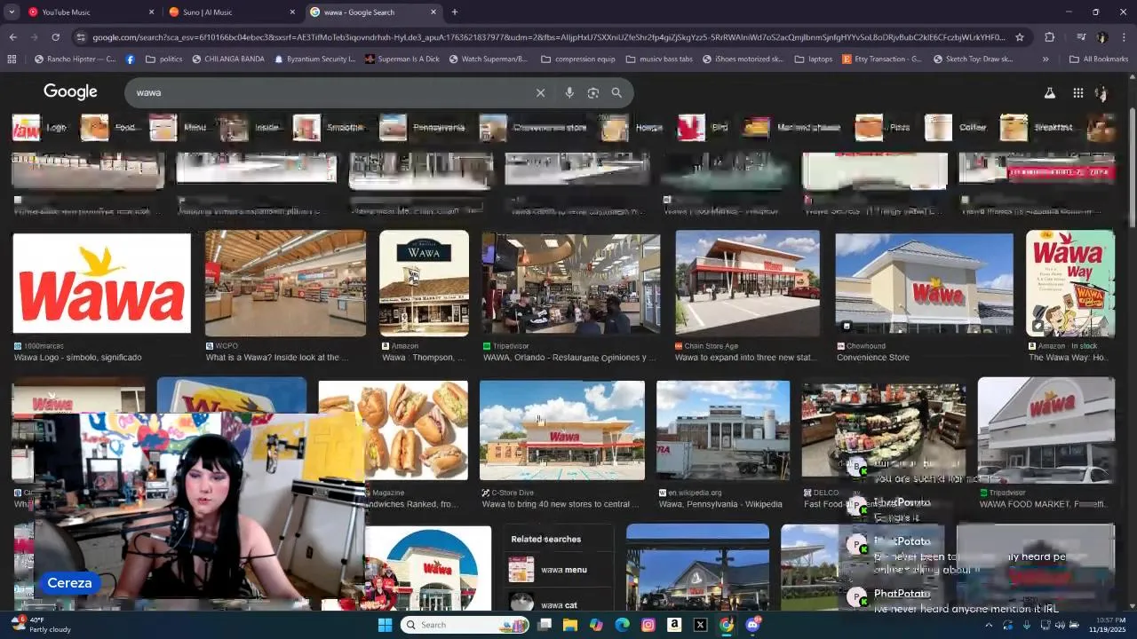Open the Facebook bookmark icon
Viewport: 1137px width, 639px height.
(130, 59)
